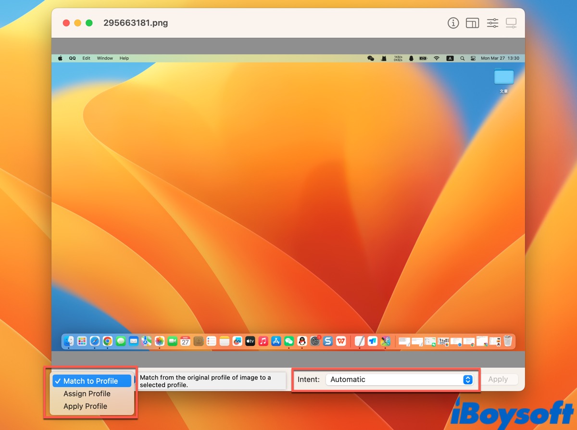
Task: Click Chrome icon in the pictured Dock
Action: tap(108, 341)
